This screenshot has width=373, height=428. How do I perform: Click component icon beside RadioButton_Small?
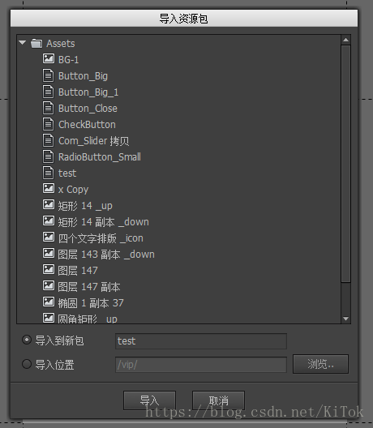point(49,156)
